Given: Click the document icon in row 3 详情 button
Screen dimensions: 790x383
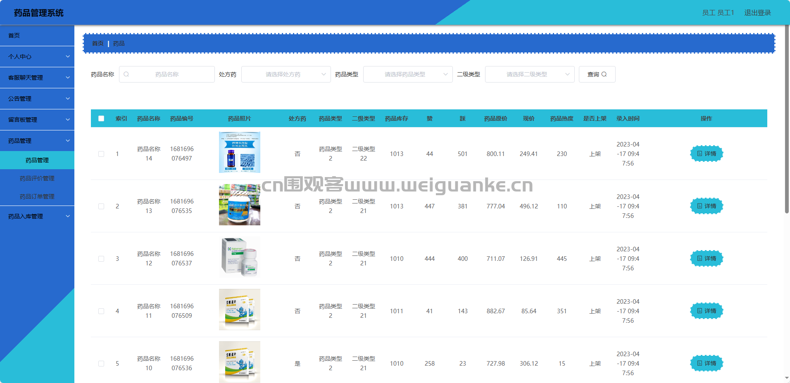Looking at the screenshot, I should [x=700, y=258].
